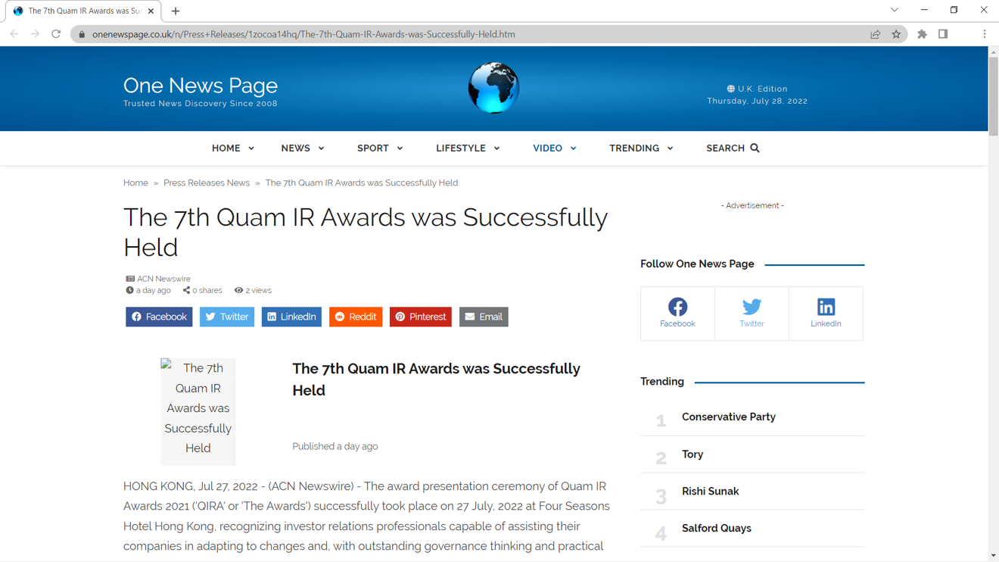The height and width of the screenshot is (562, 999).
Task: Share the article via Facebook button
Action: click(x=159, y=317)
